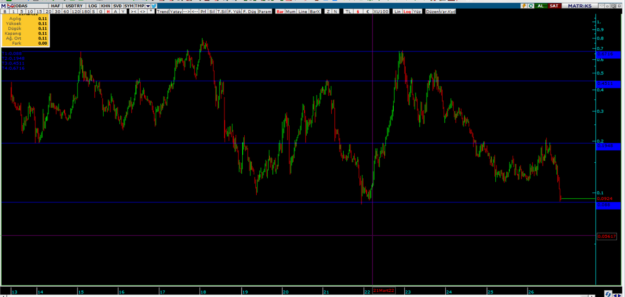Click the Sil delete button

212,11
